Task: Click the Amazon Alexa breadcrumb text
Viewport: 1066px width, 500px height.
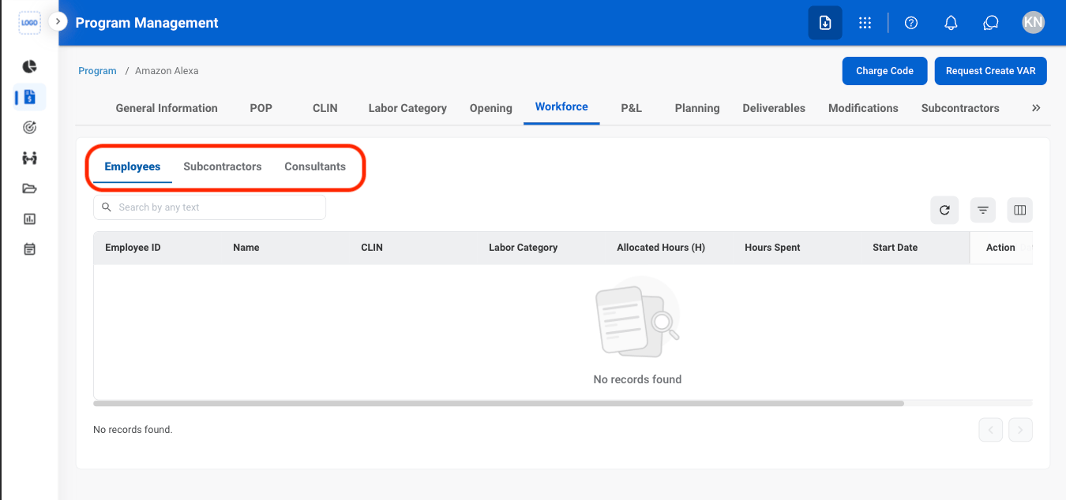Action: [x=167, y=71]
